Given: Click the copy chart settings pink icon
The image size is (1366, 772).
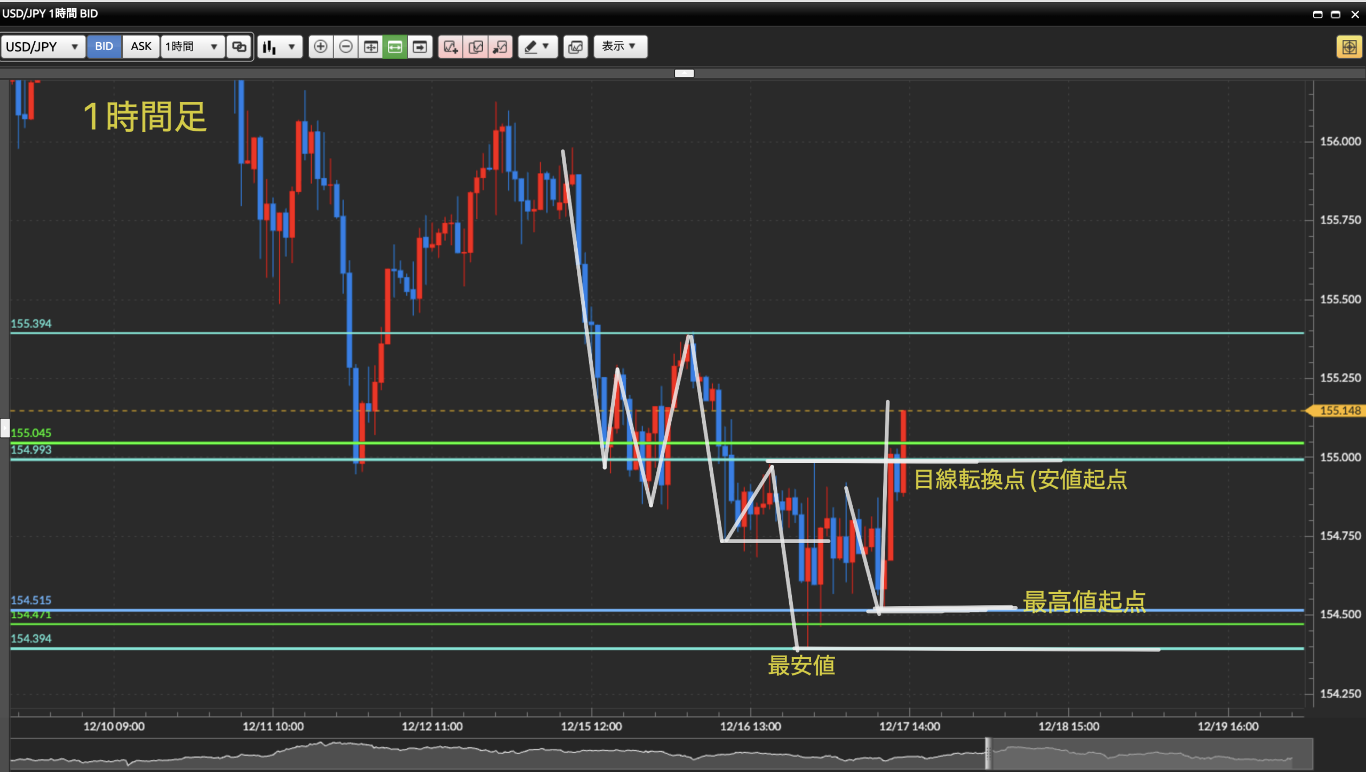Looking at the screenshot, I should 475,47.
